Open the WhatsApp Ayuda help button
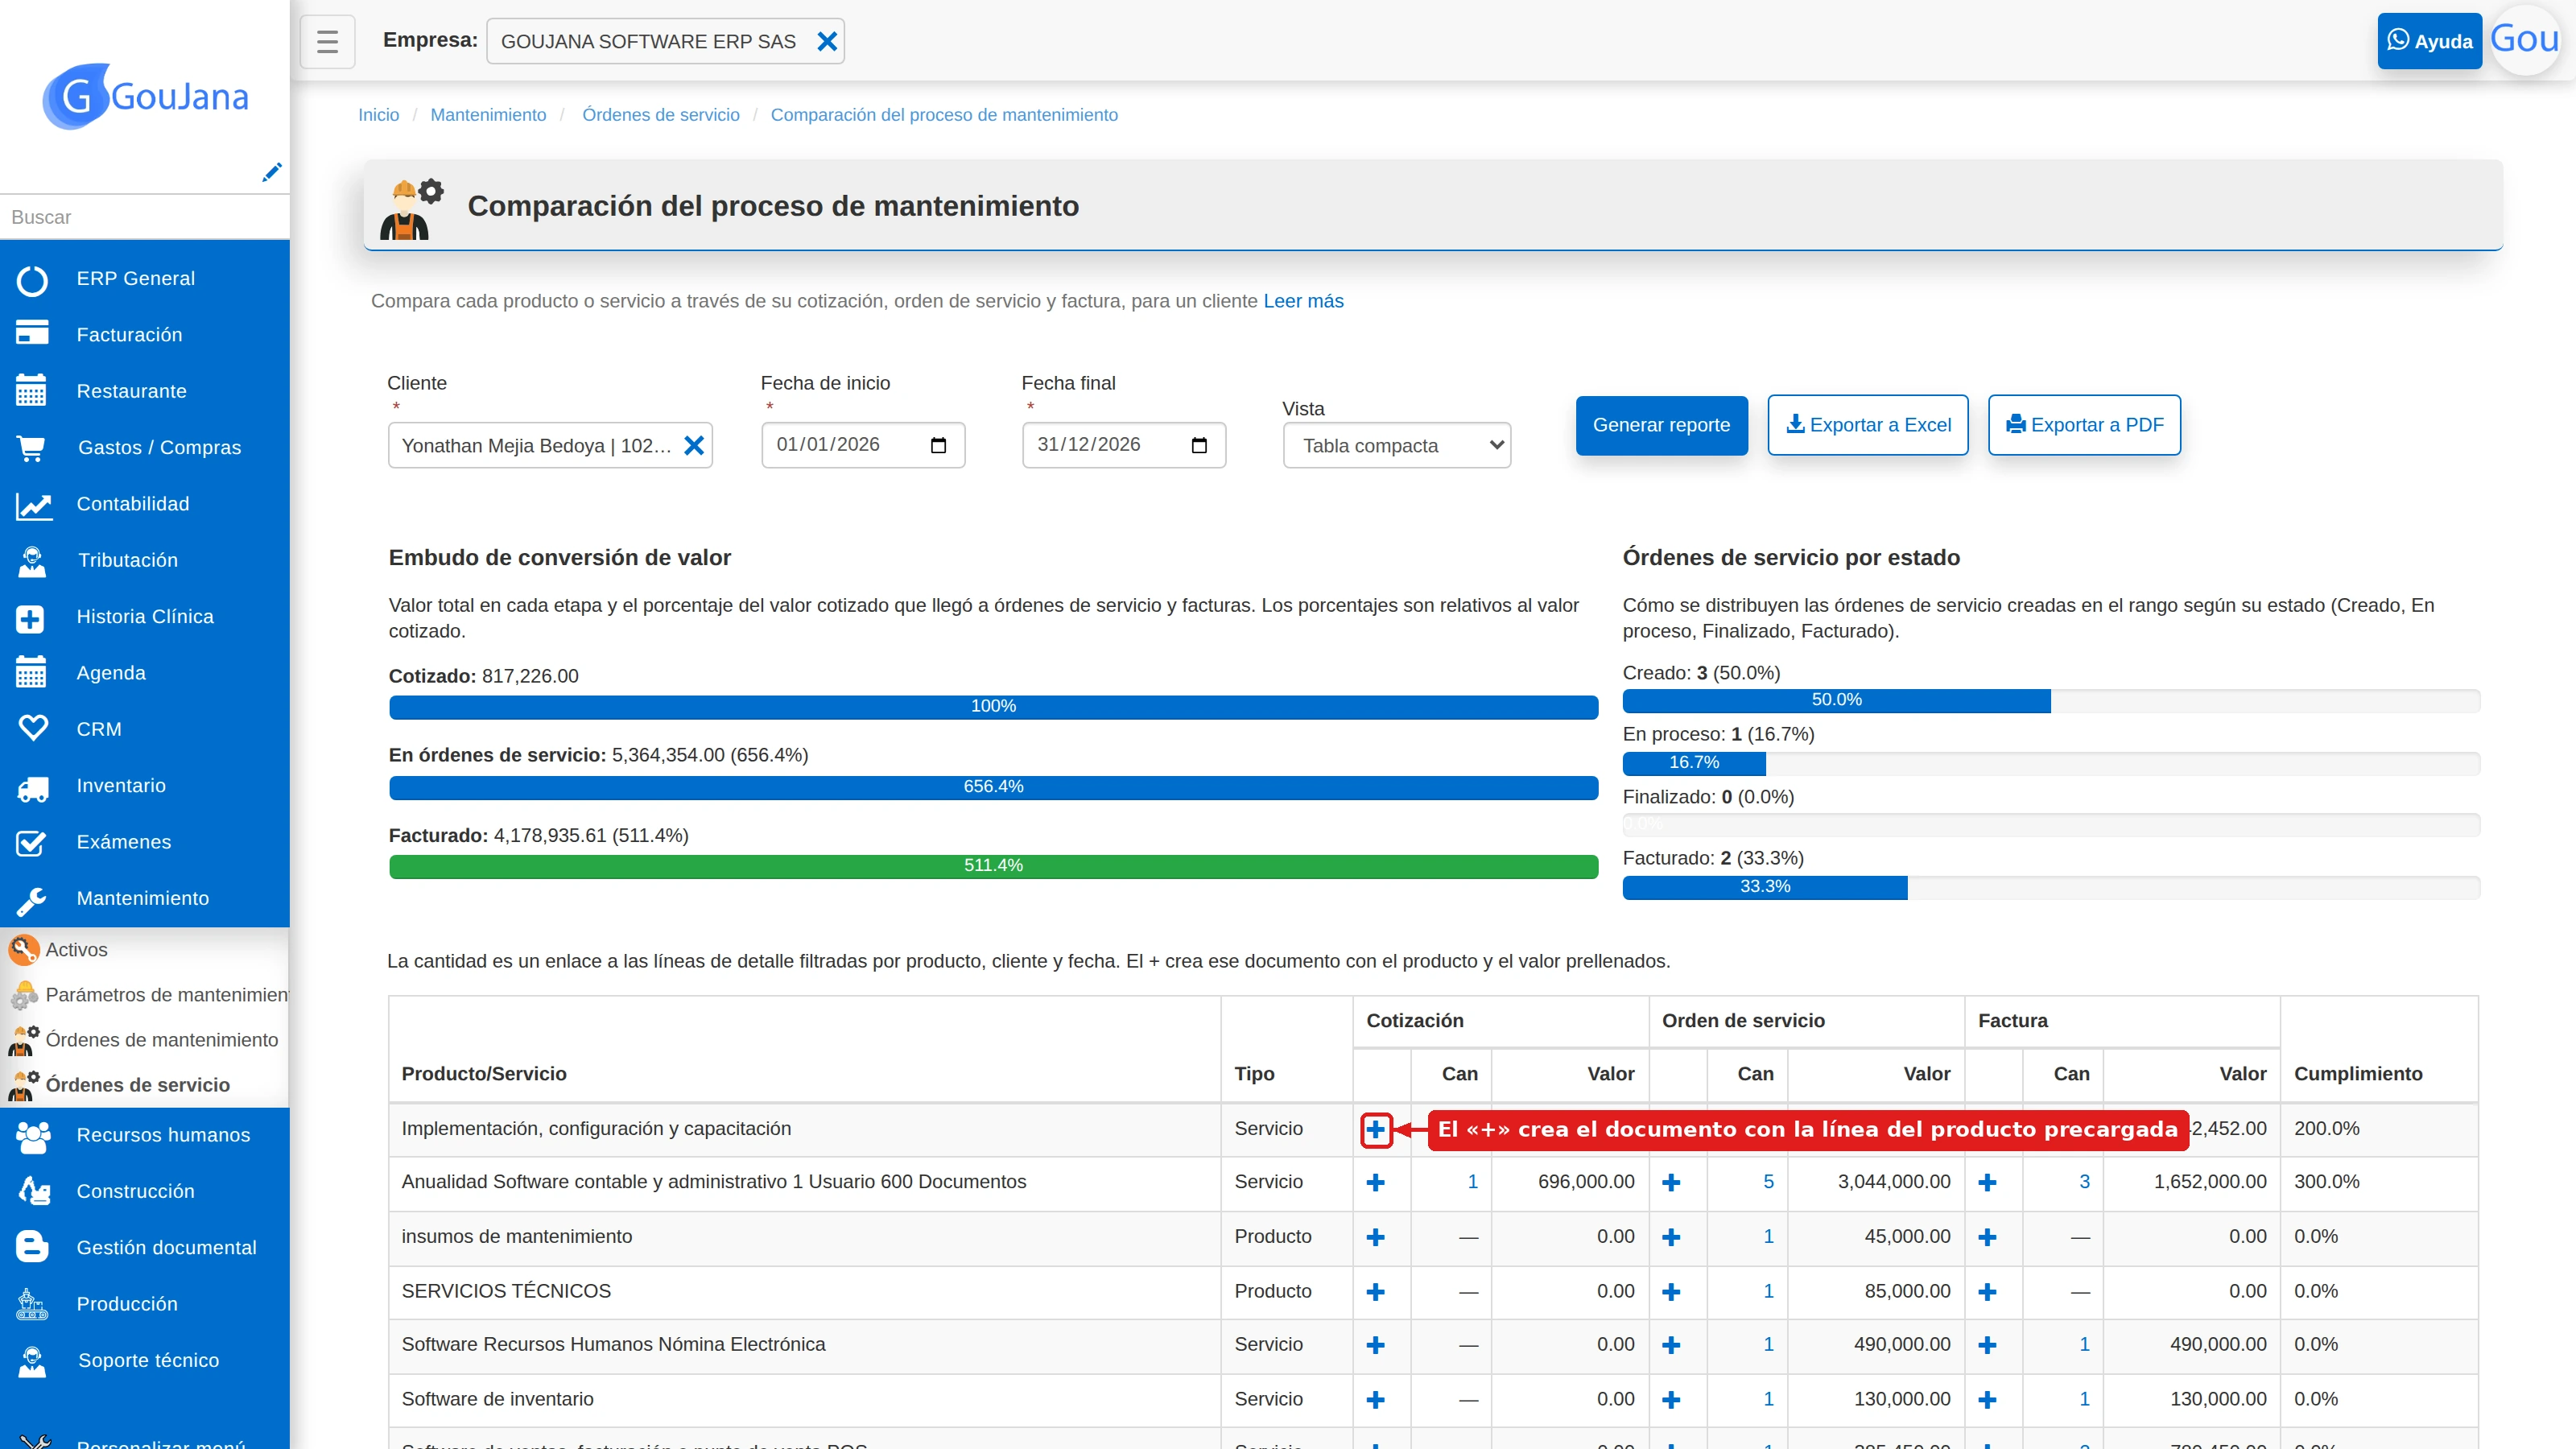 [x=2429, y=41]
